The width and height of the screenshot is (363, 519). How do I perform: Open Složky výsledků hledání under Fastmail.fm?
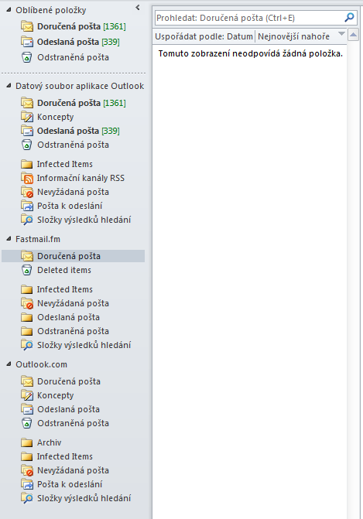pyautogui.click(x=76, y=345)
